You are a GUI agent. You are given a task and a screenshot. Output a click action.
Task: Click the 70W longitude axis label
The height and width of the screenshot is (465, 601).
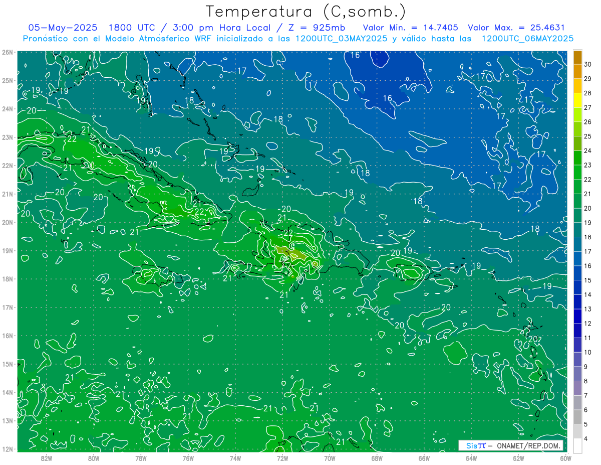(x=330, y=457)
